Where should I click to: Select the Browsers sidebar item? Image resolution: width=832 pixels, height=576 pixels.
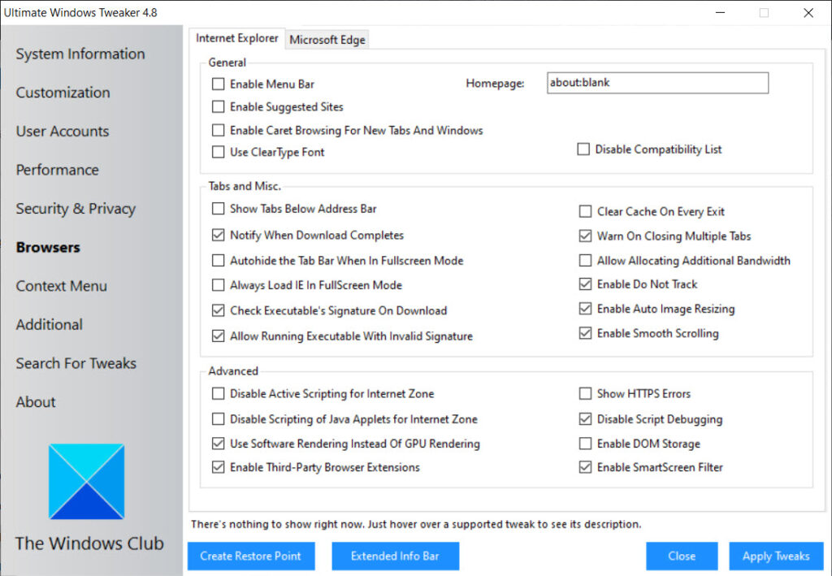pos(48,247)
